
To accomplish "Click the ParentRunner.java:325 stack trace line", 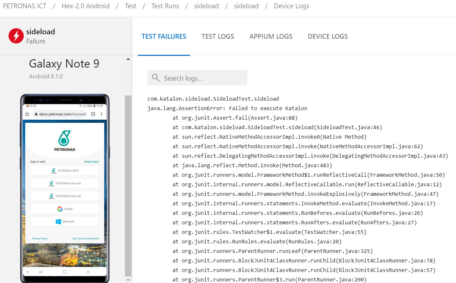I will pos(273,251).
